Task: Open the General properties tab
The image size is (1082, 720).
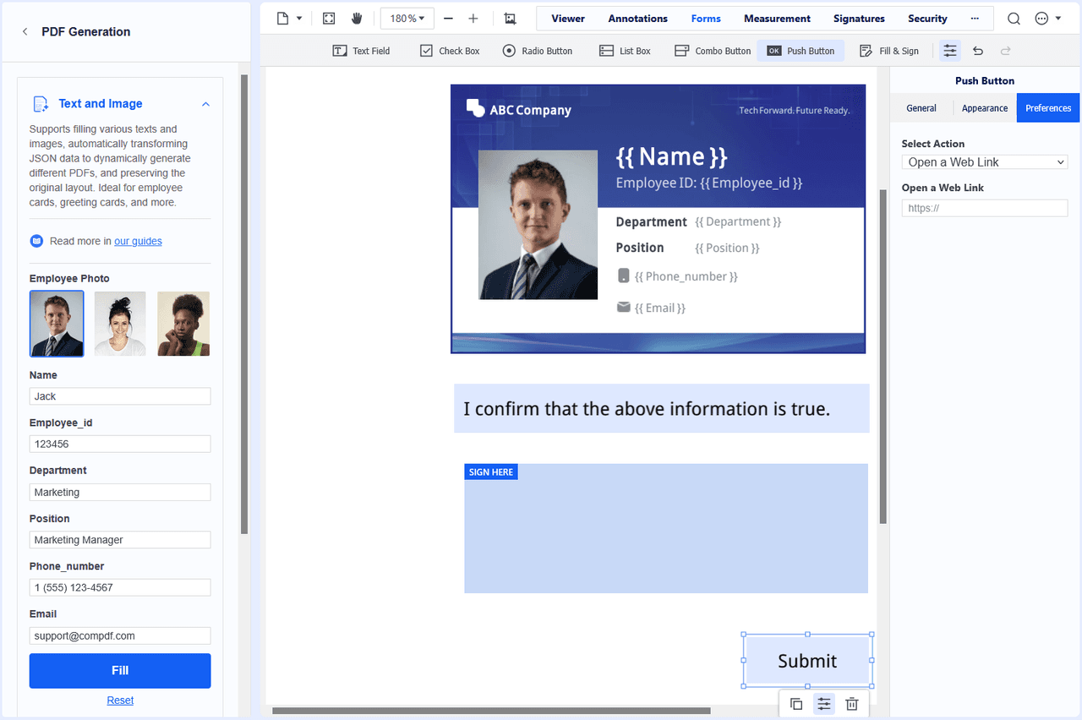Action: (x=921, y=108)
